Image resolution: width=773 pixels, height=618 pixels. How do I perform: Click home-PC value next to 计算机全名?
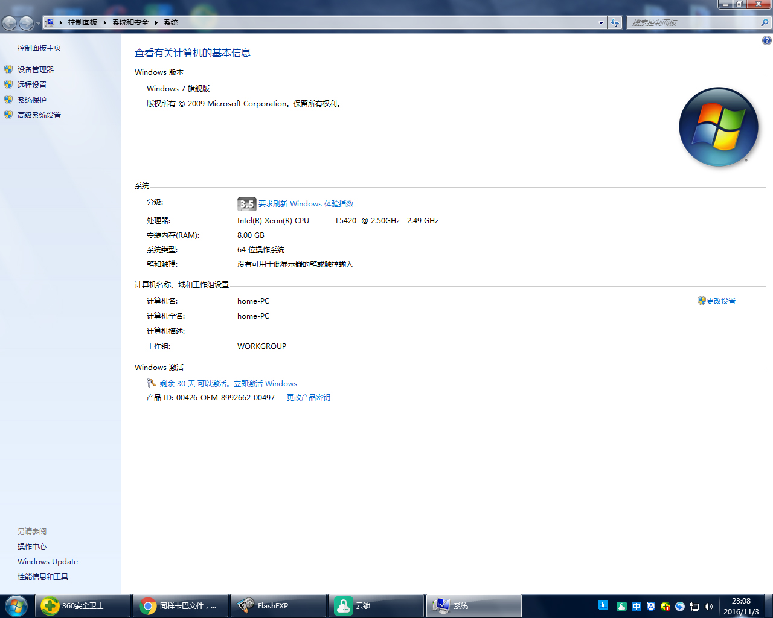[253, 316]
